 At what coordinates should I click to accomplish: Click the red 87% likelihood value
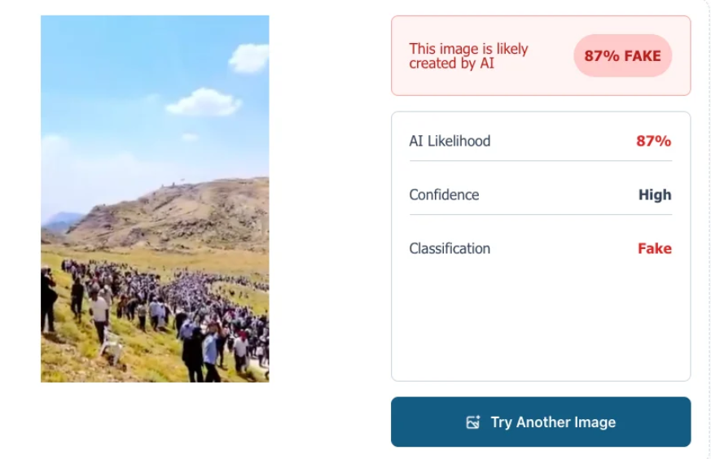tap(653, 141)
